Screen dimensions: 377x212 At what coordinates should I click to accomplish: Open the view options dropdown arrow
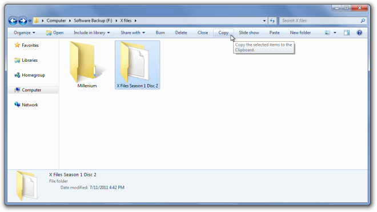(x=335, y=33)
